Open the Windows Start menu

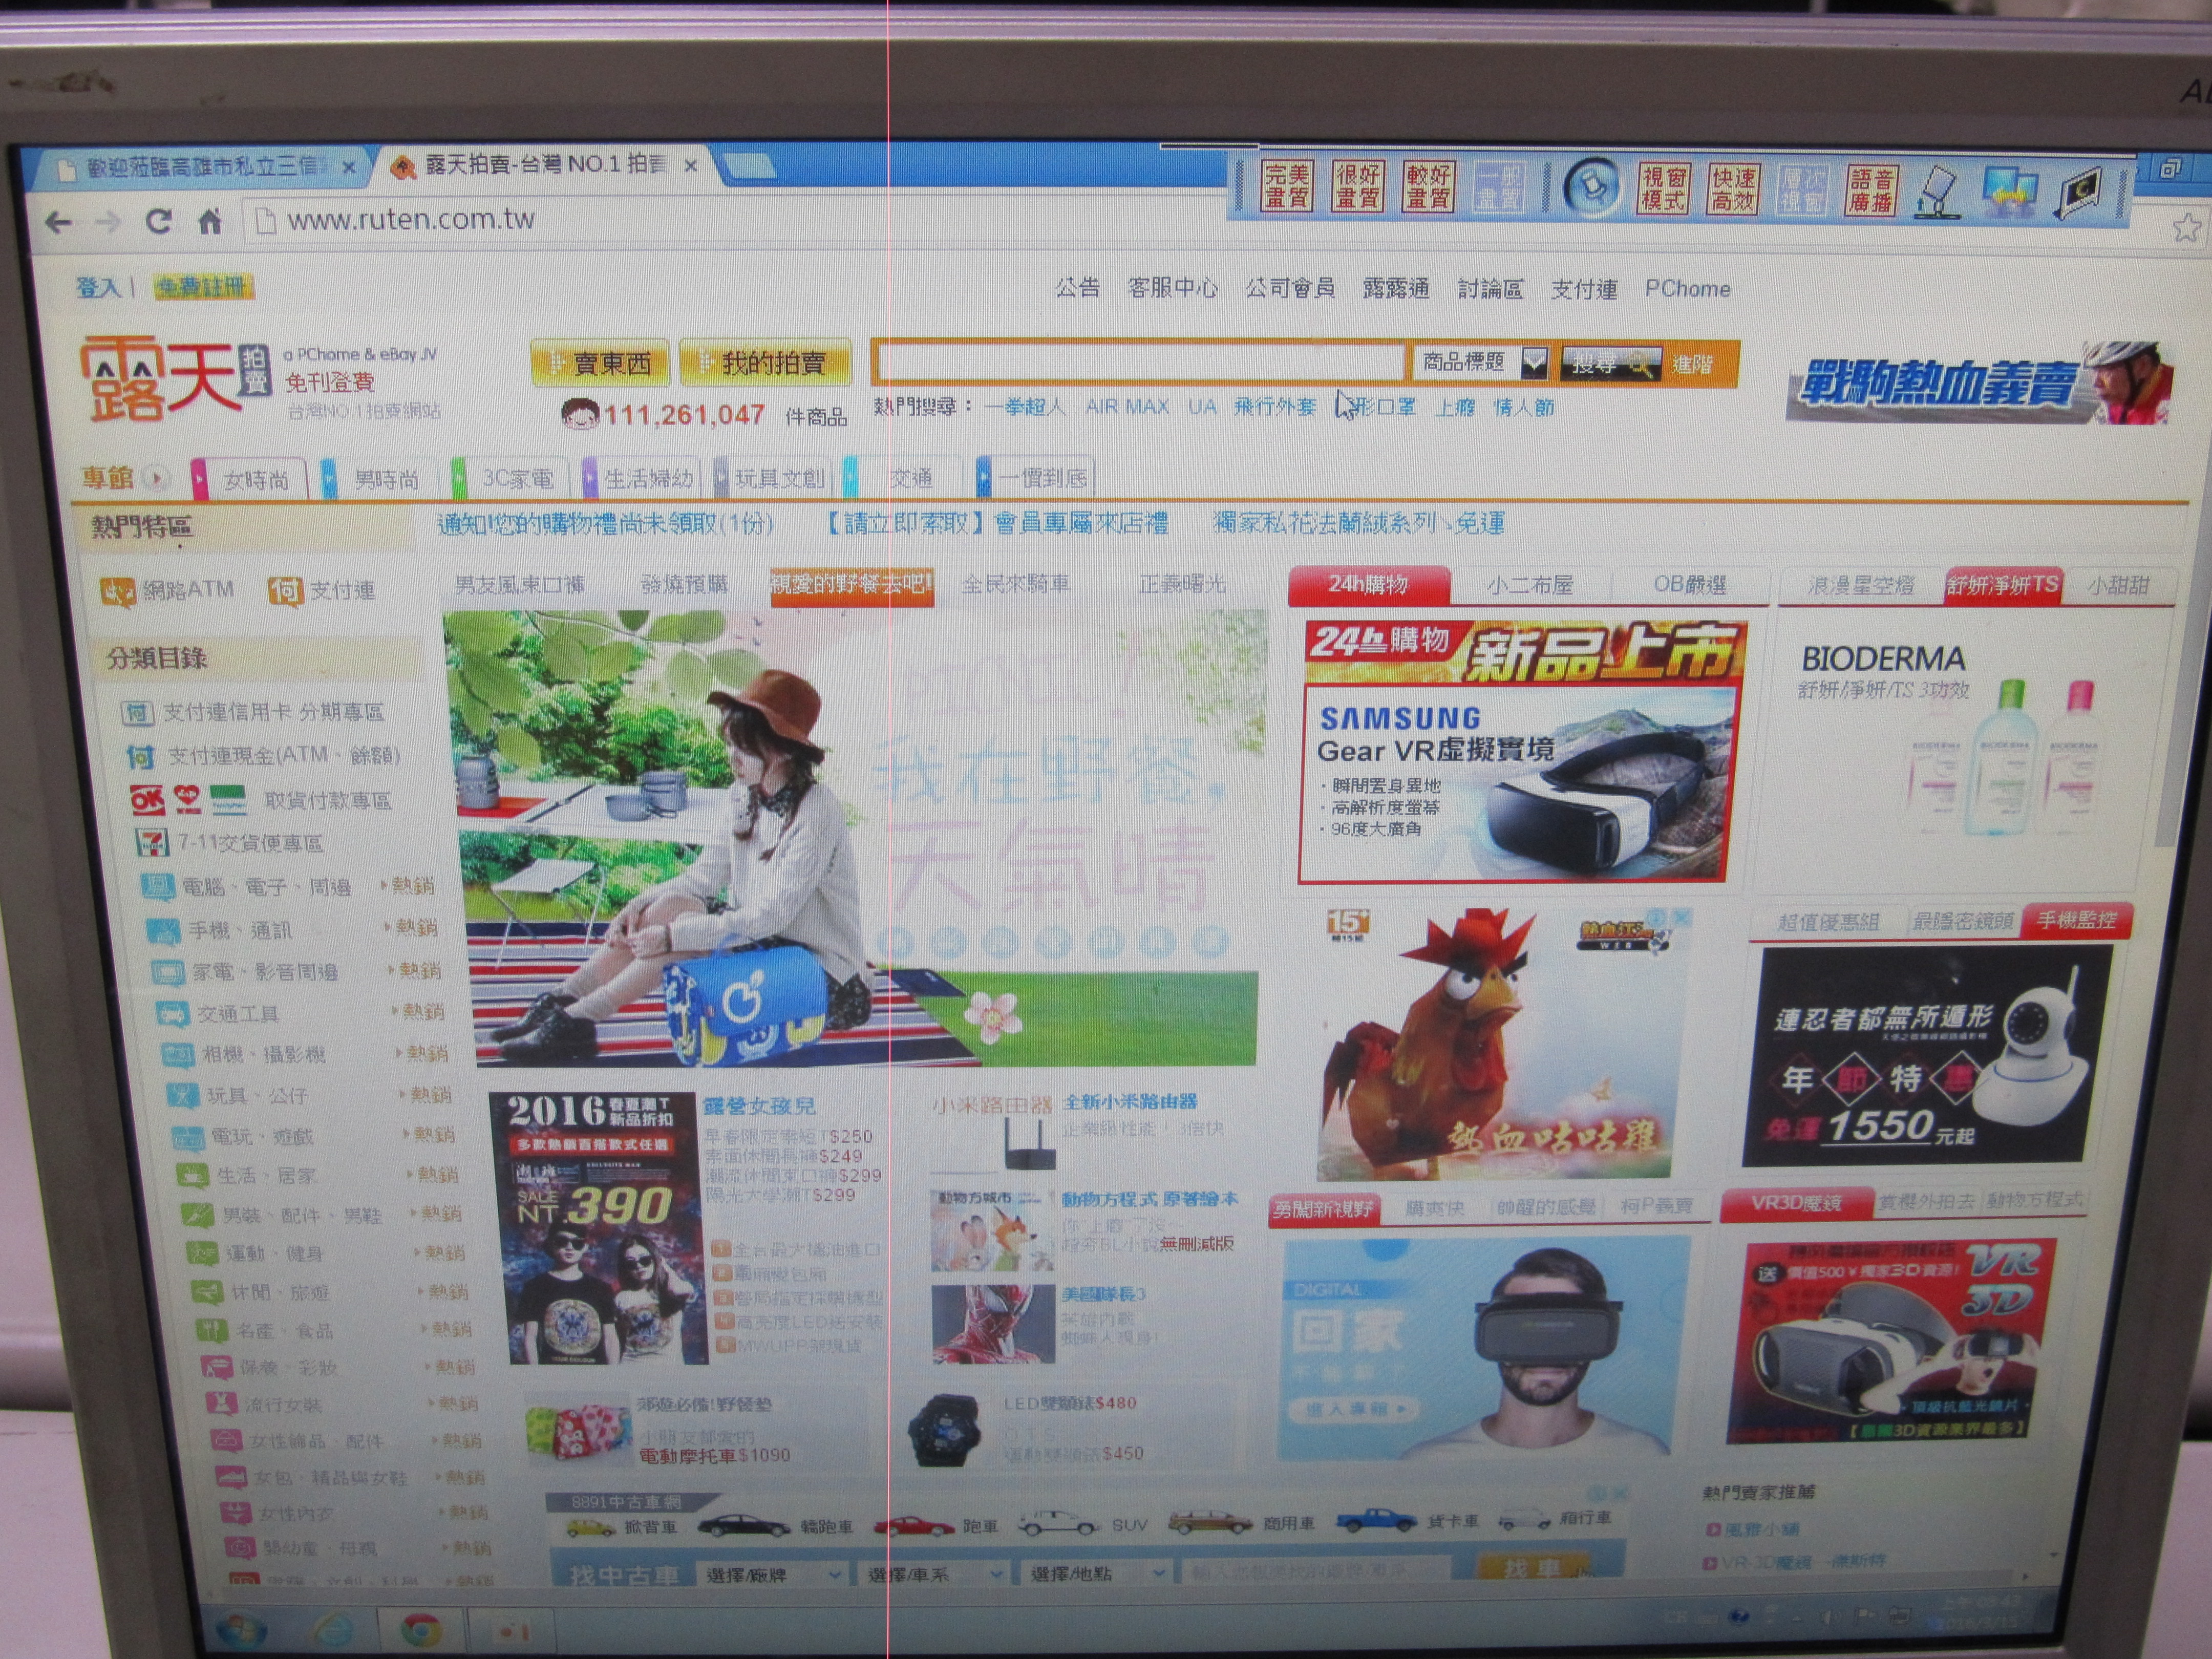240,1630
